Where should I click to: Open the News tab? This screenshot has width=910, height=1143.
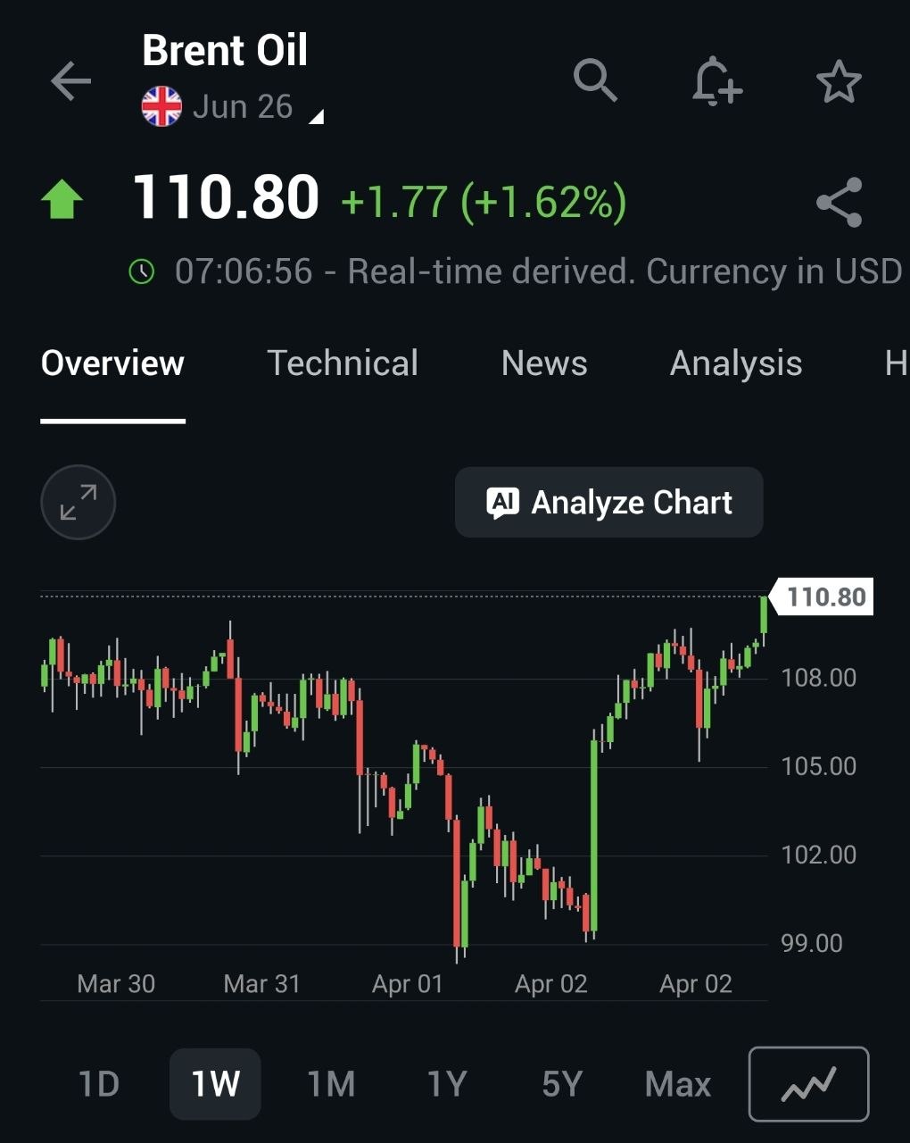pyautogui.click(x=544, y=363)
